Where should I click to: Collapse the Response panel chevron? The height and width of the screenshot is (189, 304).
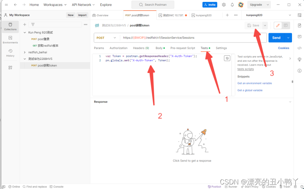(x=290, y=102)
